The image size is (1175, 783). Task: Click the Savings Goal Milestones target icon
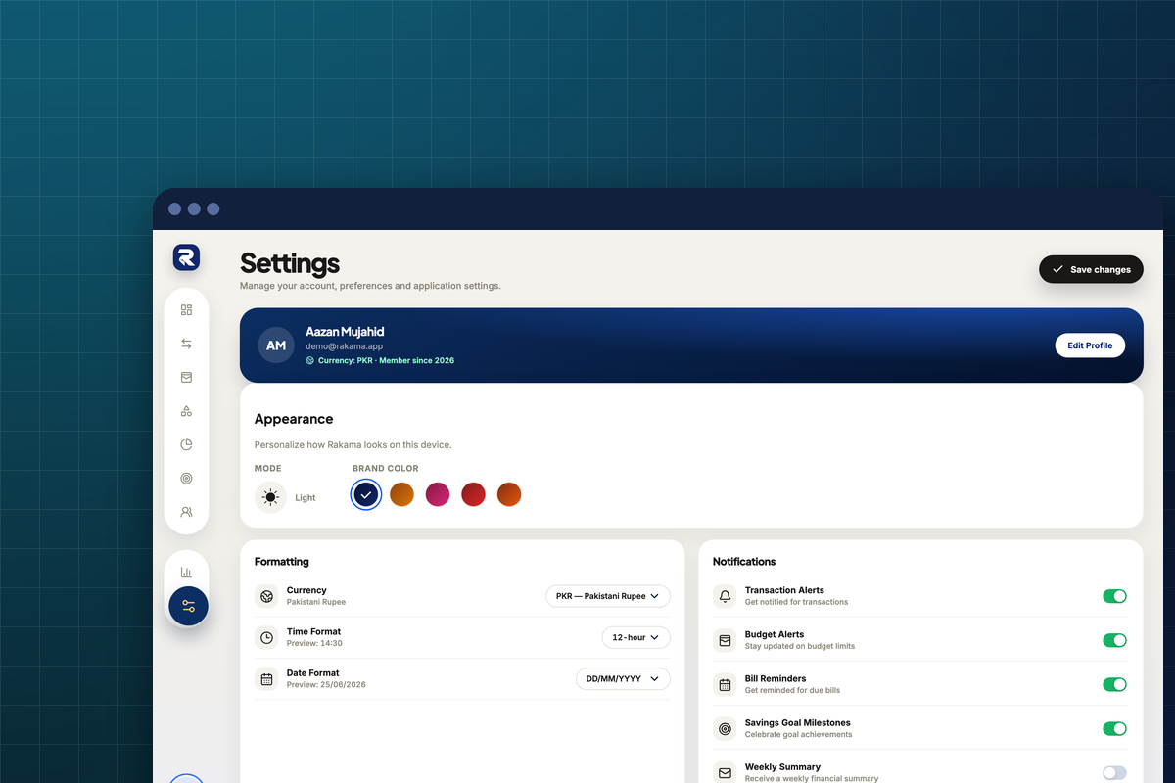[725, 728]
